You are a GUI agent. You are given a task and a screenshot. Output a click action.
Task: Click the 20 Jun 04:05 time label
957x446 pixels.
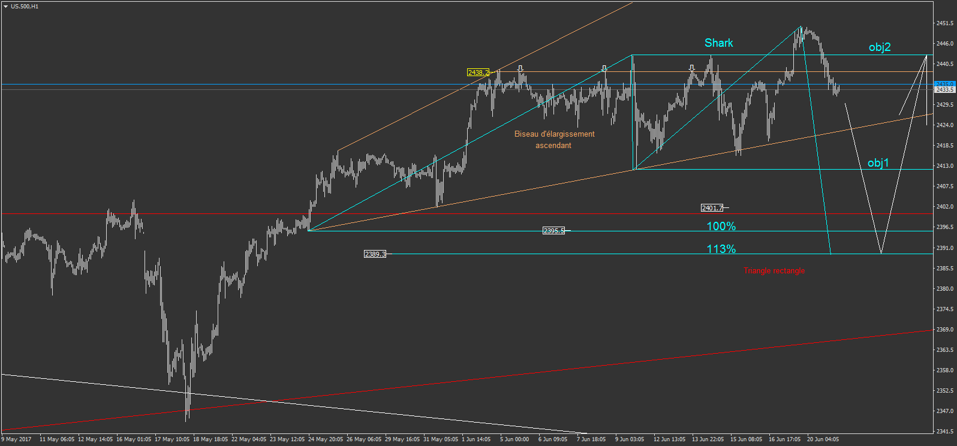tap(823, 439)
